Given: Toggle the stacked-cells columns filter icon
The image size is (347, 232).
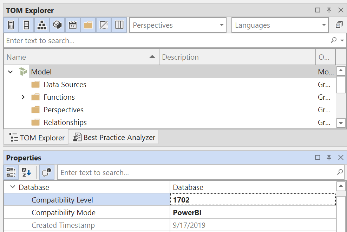Looking at the screenshot, I should 26,25.
